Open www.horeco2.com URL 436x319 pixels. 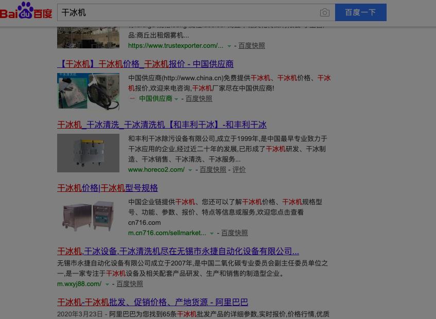pyautogui.click(x=156, y=169)
